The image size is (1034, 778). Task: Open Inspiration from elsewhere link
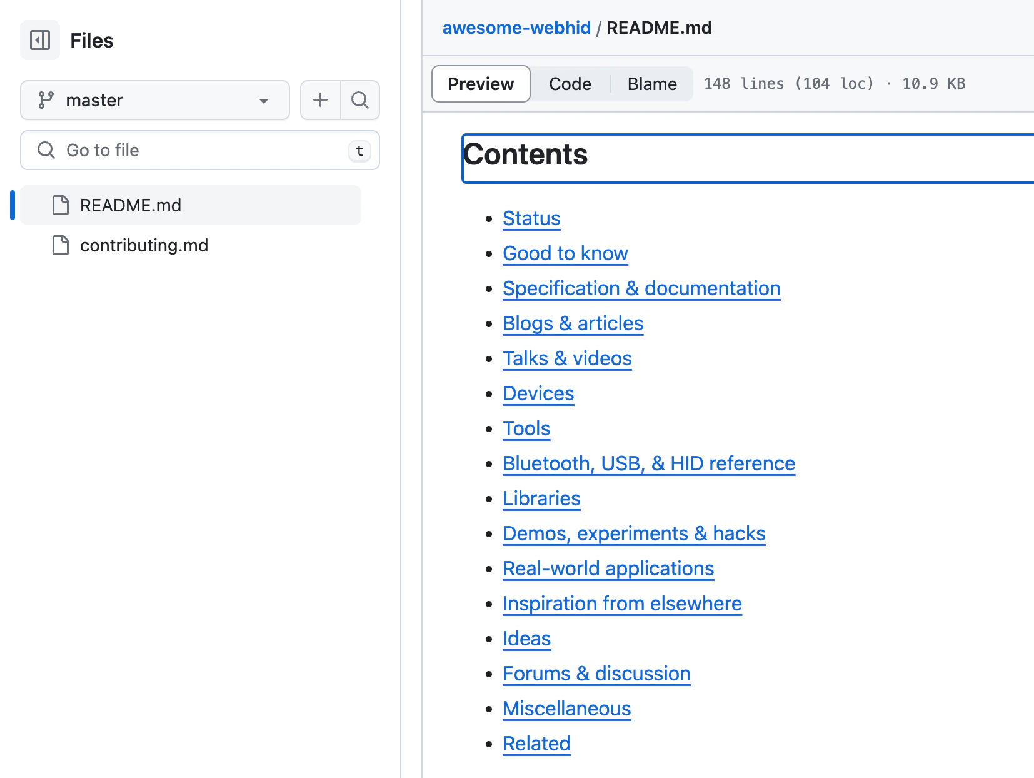coord(622,604)
